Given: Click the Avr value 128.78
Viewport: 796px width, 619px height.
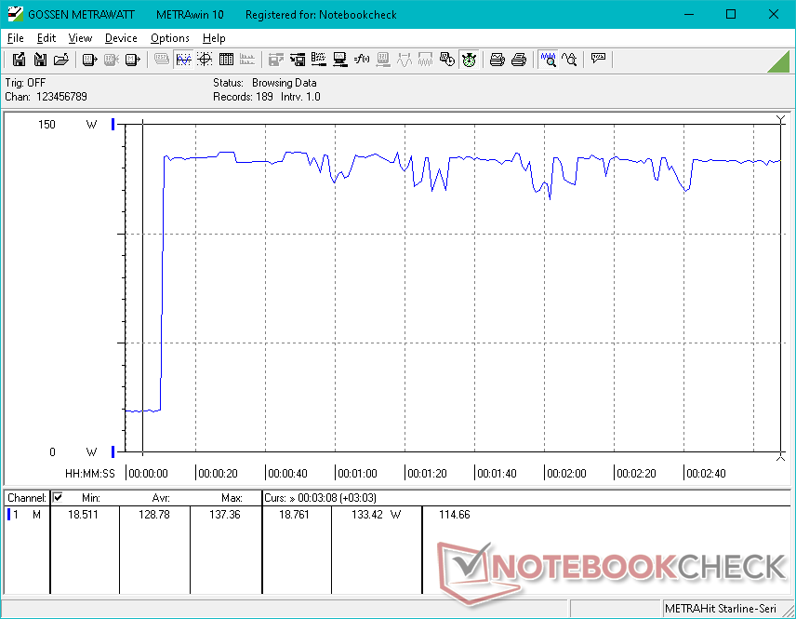Looking at the screenshot, I should point(154,515).
